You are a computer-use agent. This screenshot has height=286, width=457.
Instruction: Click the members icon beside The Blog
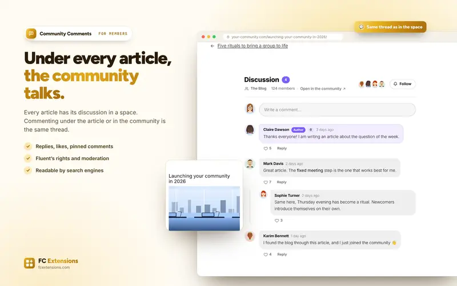[x=247, y=89]
